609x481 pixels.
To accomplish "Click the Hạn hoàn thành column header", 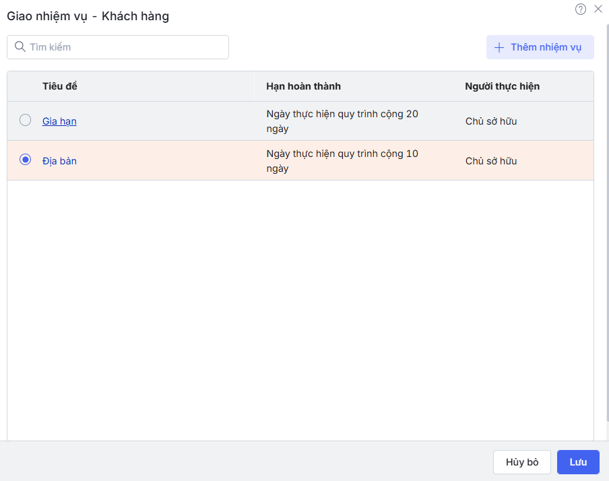I will (x=303, y=86).
